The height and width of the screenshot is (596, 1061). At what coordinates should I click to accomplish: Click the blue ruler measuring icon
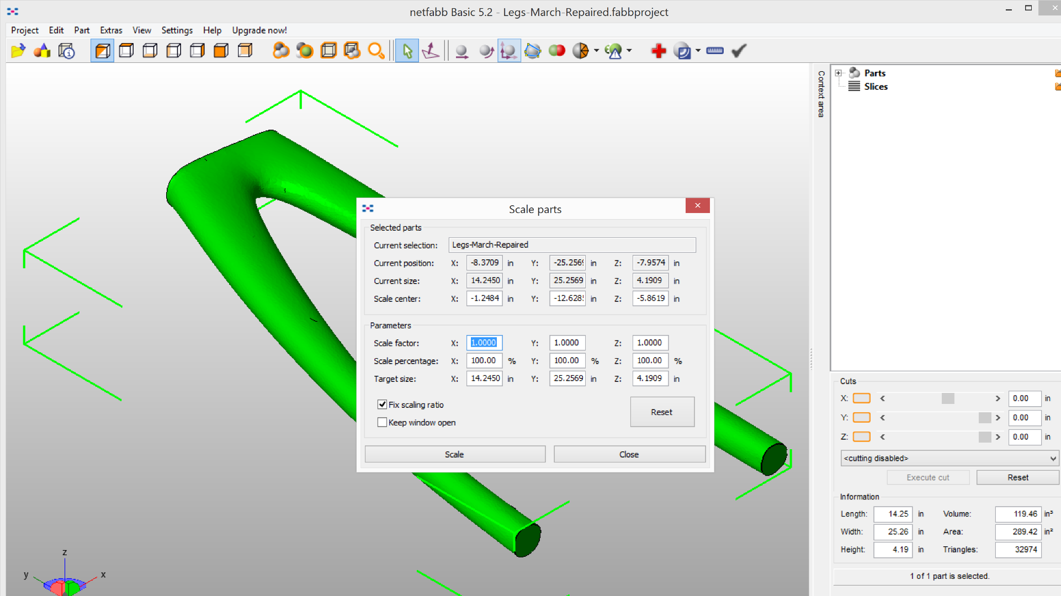[x=715, y=51]
